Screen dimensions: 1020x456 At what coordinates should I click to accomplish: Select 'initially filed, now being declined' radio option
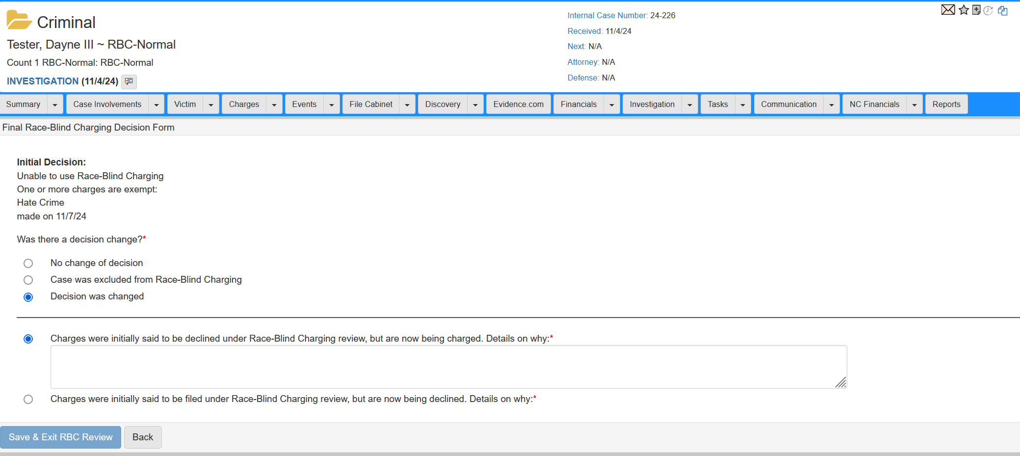coord(28,400)
